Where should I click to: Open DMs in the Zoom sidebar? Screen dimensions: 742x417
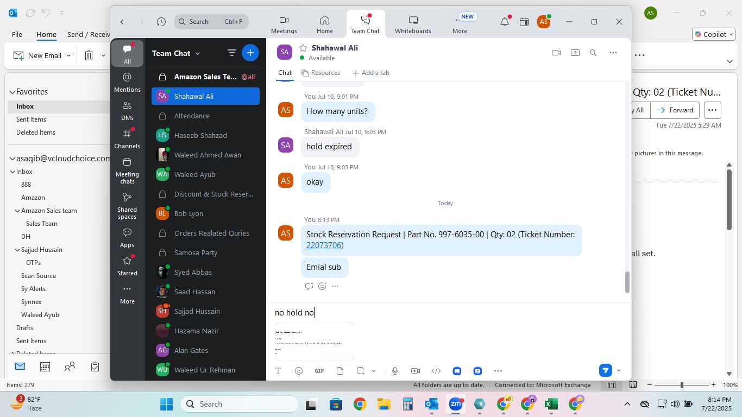coord(127,110)
